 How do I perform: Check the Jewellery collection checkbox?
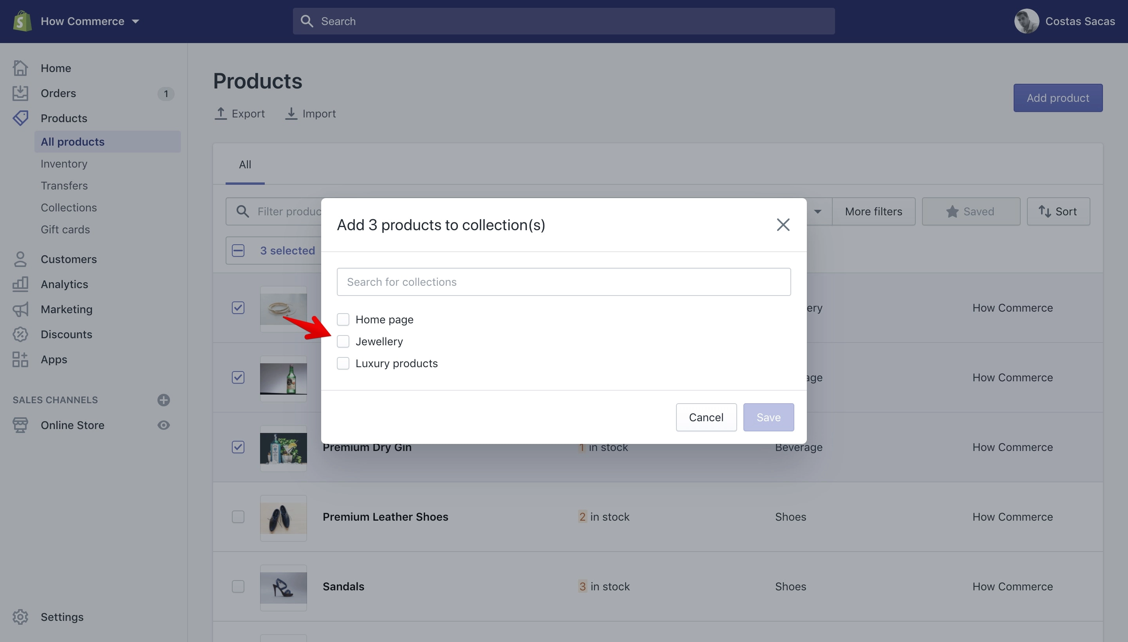tap(343, 341)
